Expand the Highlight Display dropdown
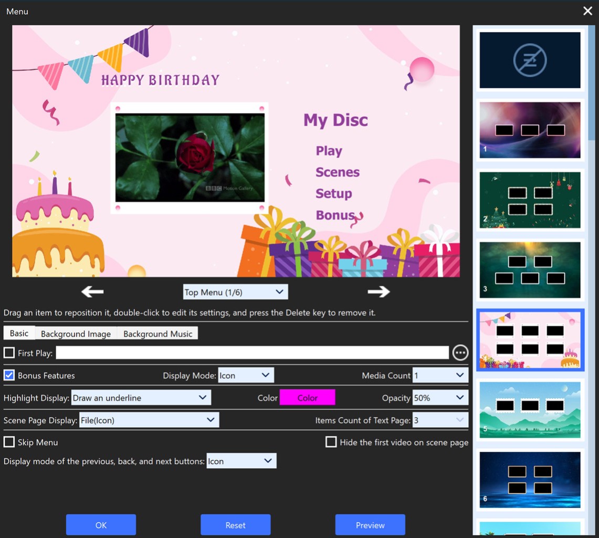This screenshot has height=538, width=599. (x=141, y=398)
